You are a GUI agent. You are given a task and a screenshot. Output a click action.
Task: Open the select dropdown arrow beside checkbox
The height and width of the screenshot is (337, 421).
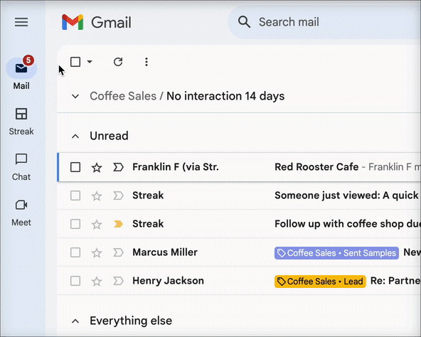(90, 62)
